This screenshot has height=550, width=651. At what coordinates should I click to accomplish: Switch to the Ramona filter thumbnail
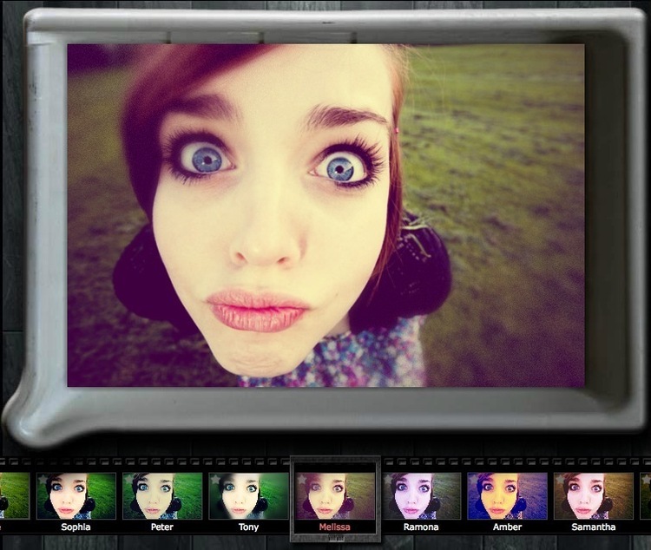click(x=421, y=496)
